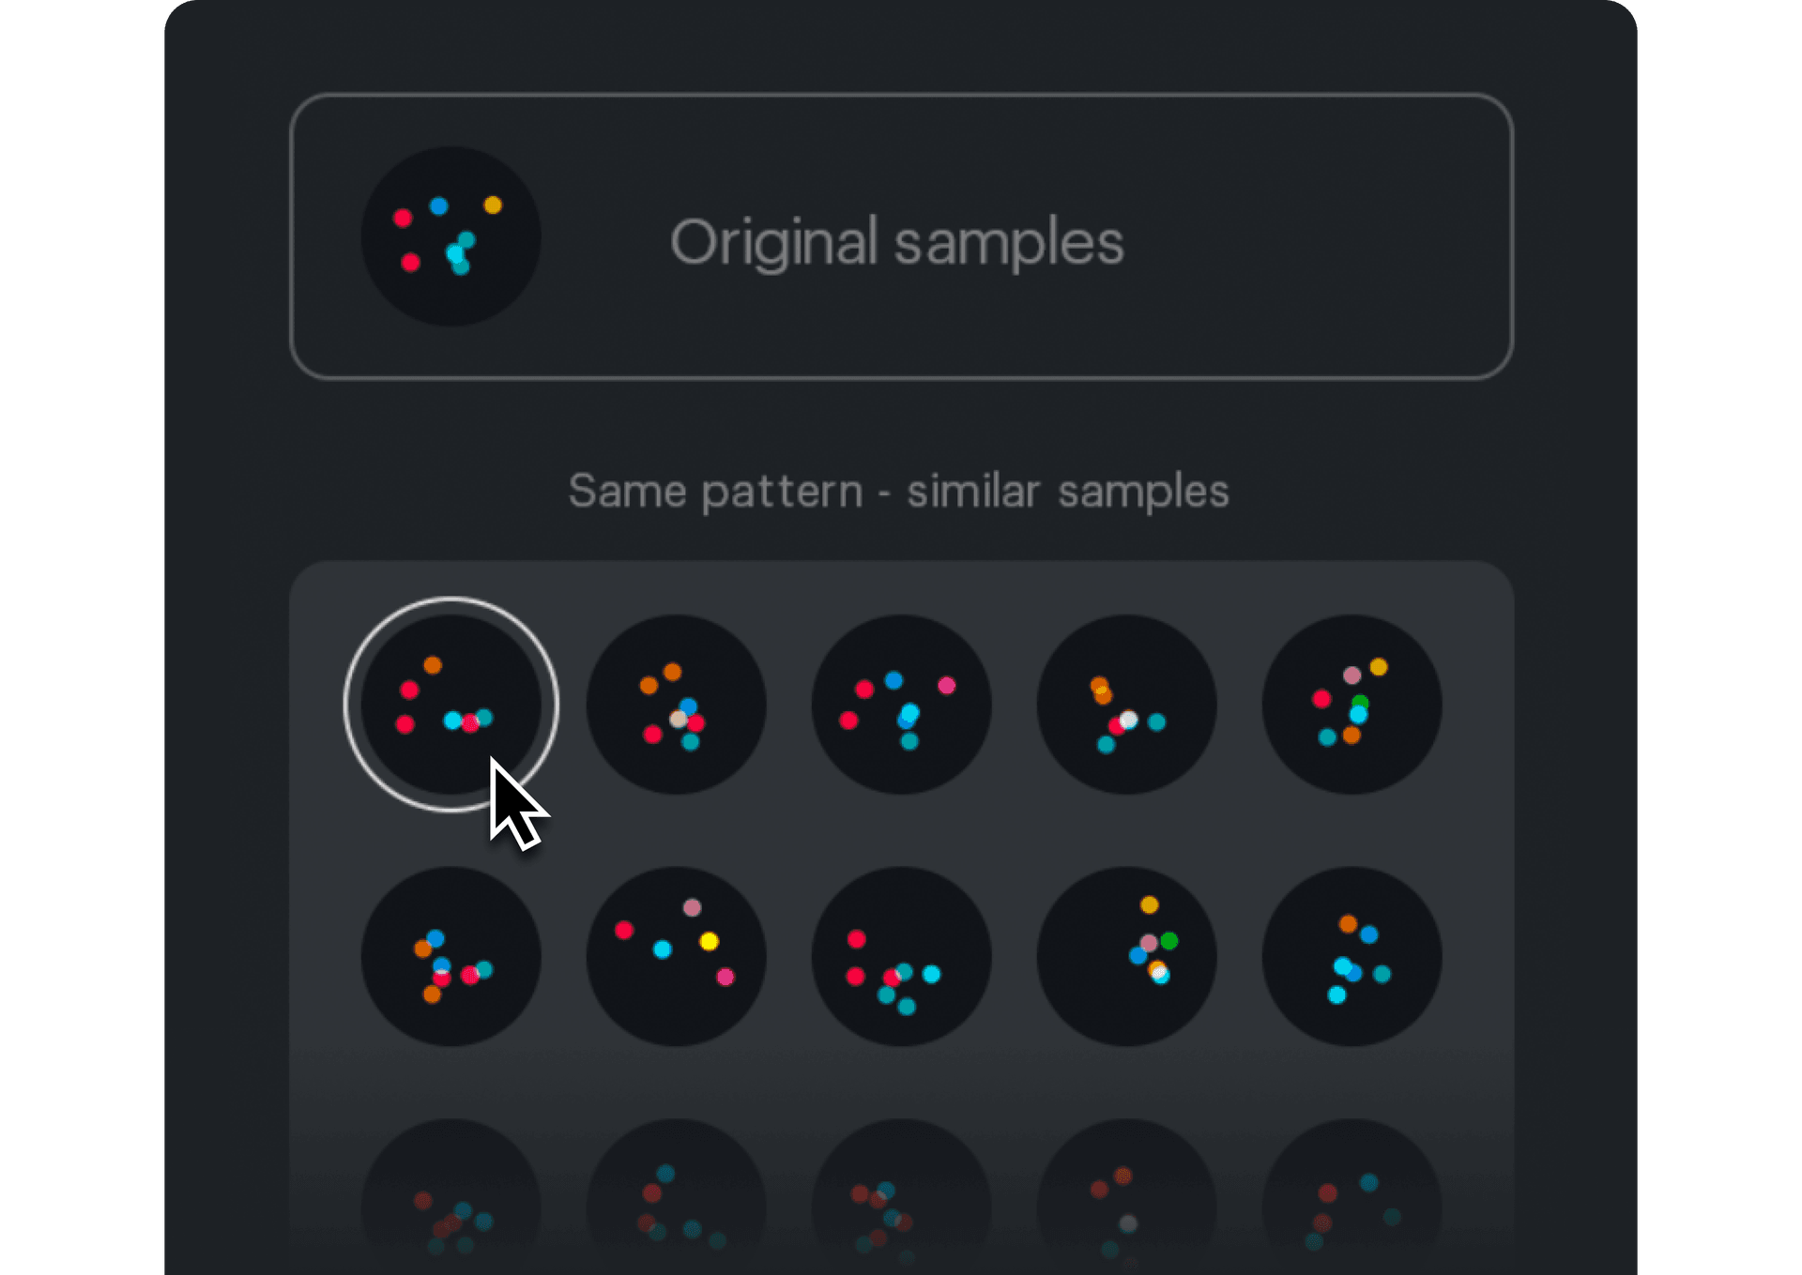Select second row first sample pattern circle
Viewport: 1802px width, 1275px height.
[450, 956]
